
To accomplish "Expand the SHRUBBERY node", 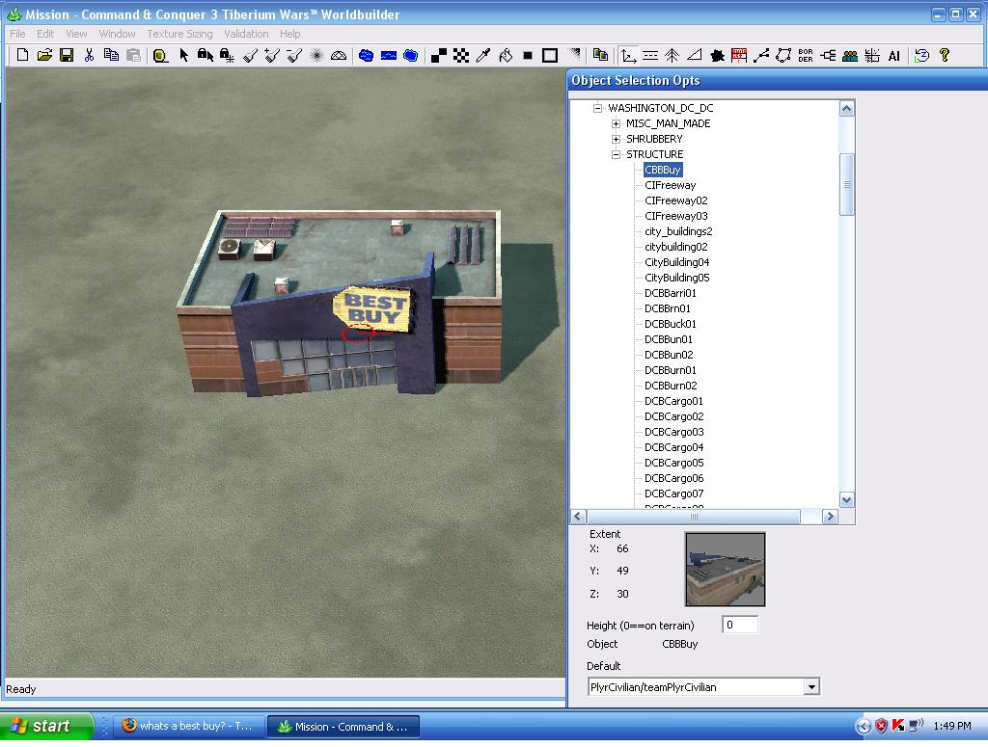I will coord(617,139).
